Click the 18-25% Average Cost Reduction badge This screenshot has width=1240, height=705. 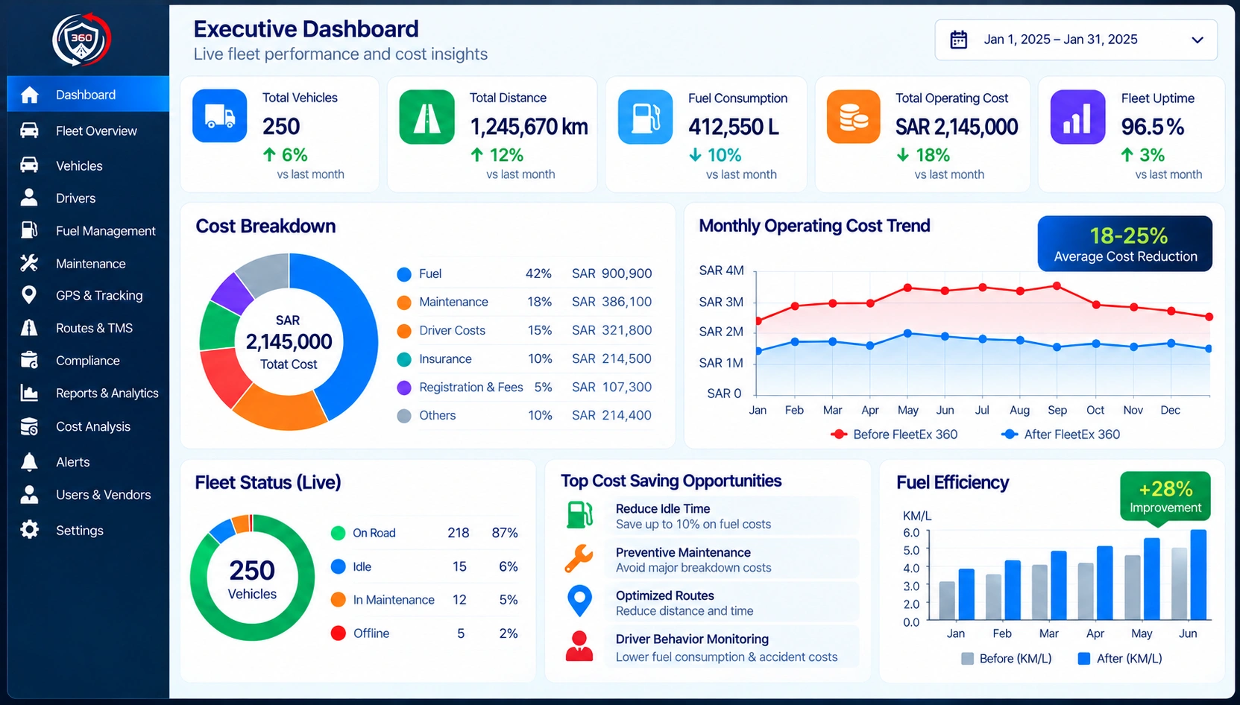click(x=1125, y=244)
